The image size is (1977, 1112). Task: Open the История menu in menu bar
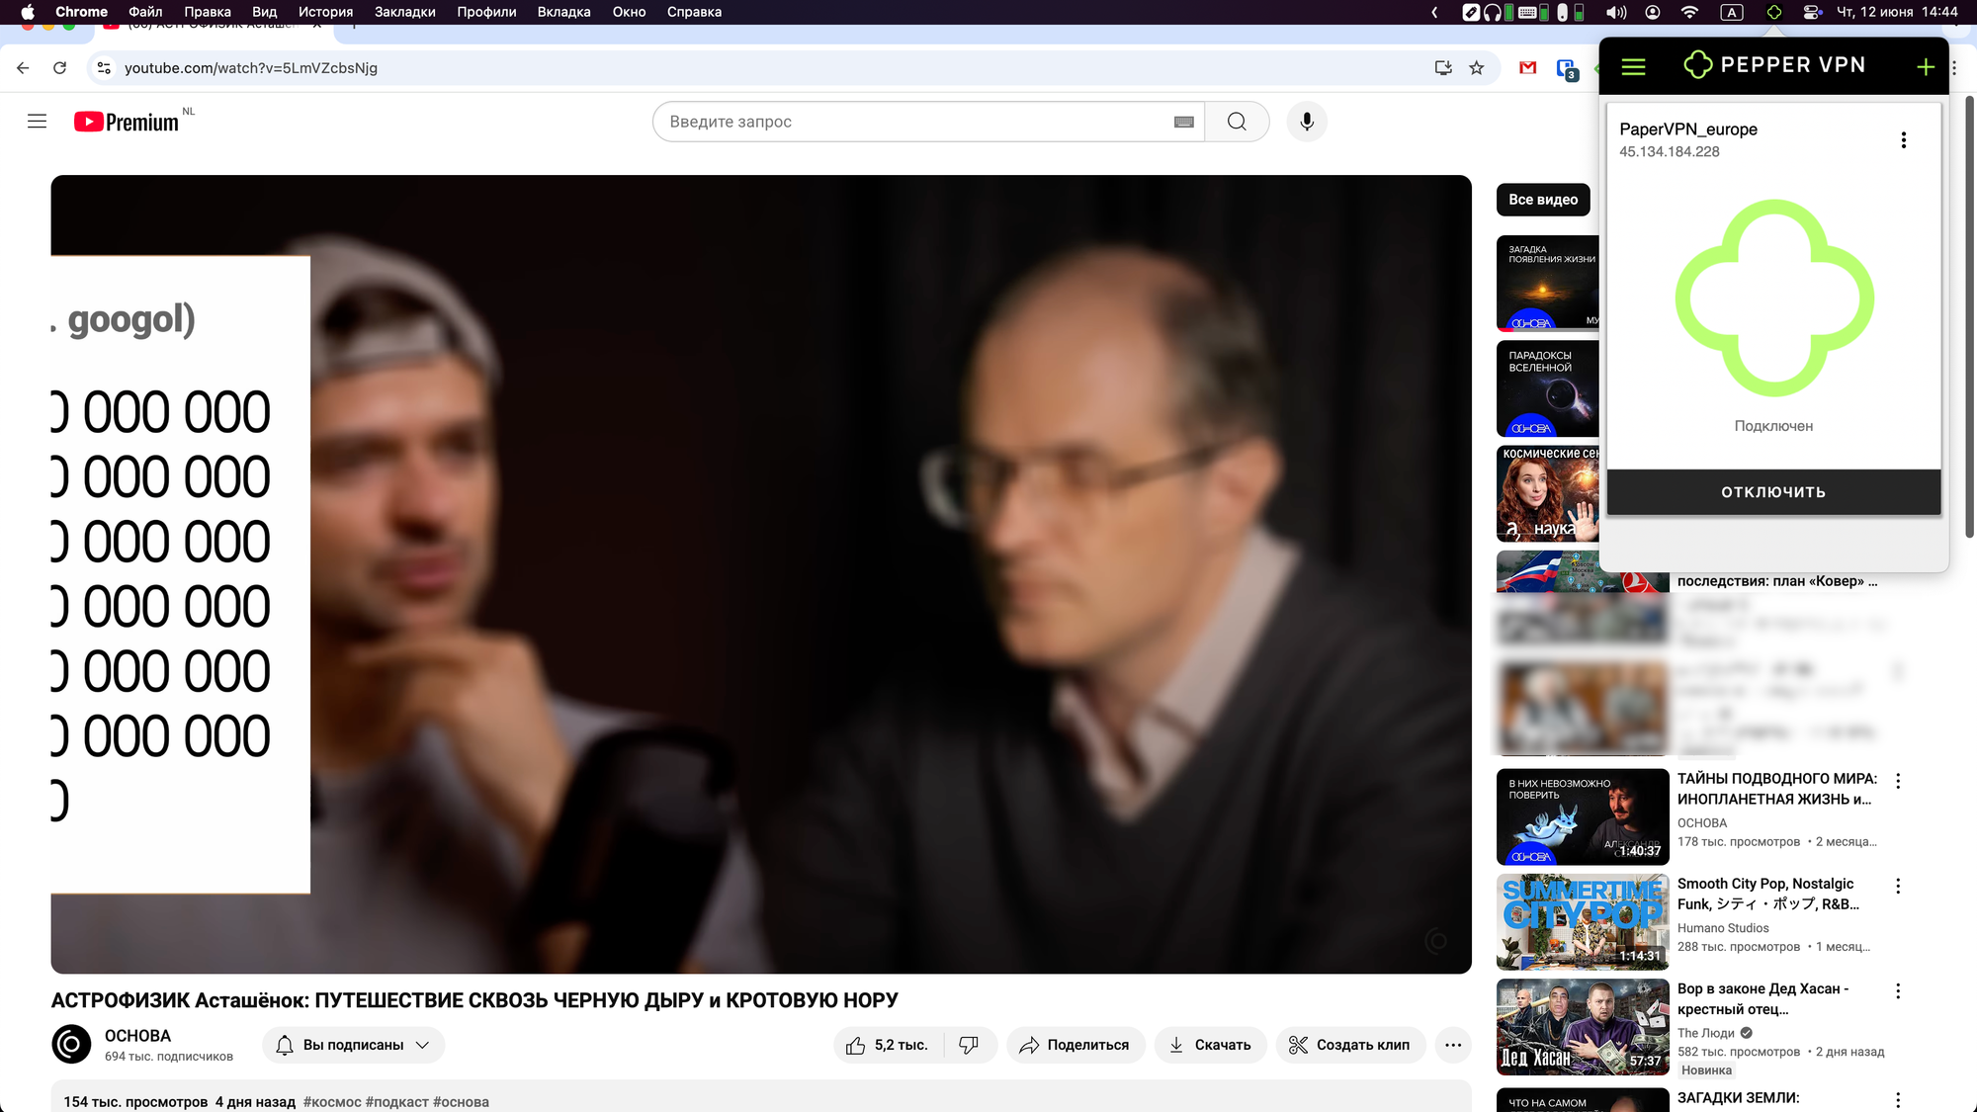325,12
